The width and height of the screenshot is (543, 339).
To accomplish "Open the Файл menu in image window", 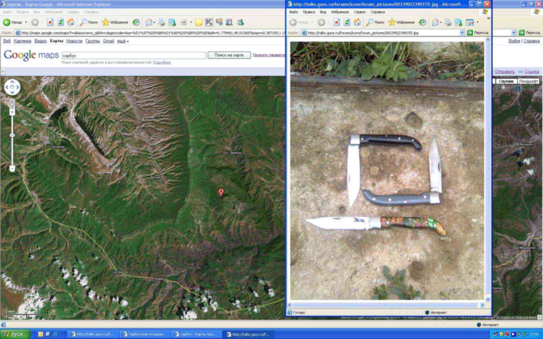I will (293, 12).
